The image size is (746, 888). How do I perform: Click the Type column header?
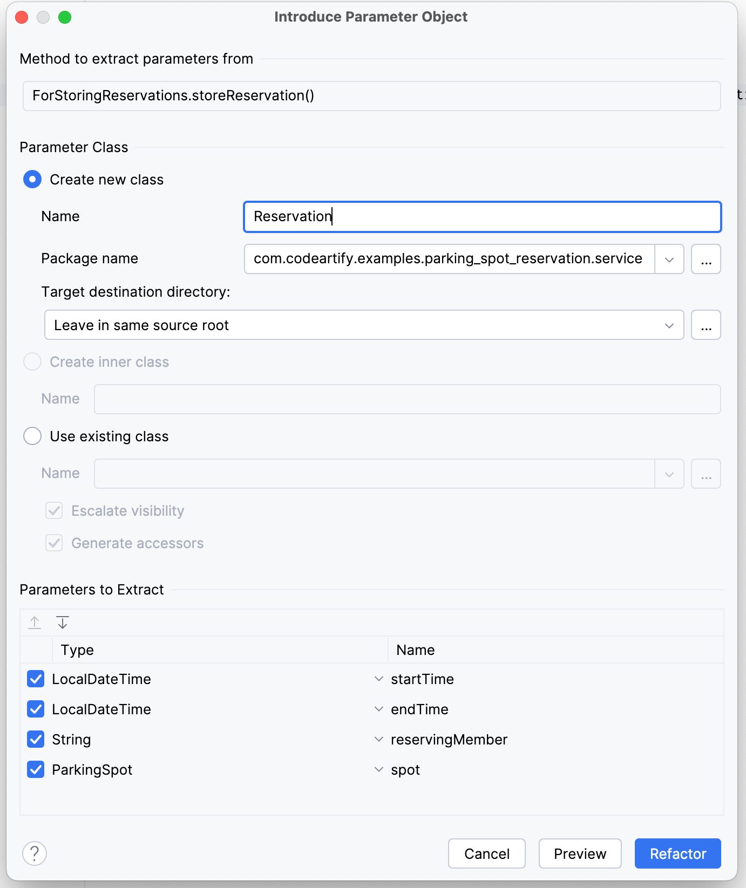pyautogui.click(x=220, y=650)
